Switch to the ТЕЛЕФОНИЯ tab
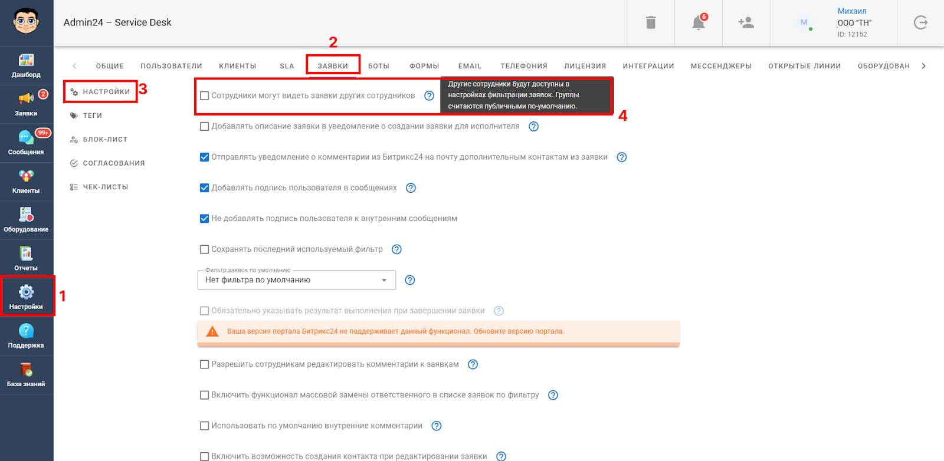 click(x=524, y=66)
